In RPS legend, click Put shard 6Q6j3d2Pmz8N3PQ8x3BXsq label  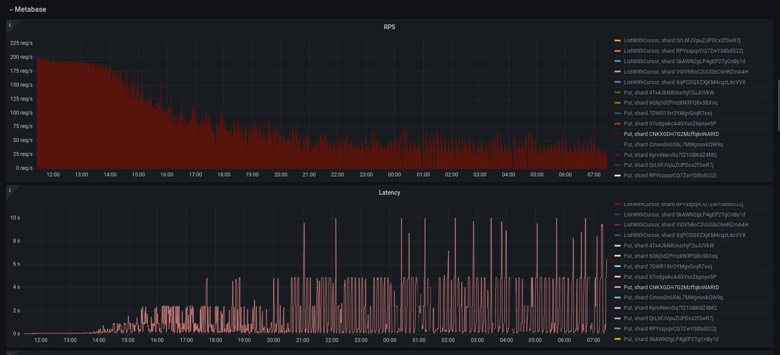670,103
